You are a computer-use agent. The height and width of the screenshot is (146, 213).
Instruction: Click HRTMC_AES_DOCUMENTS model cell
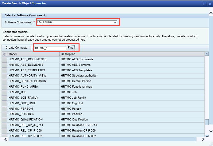33,59
